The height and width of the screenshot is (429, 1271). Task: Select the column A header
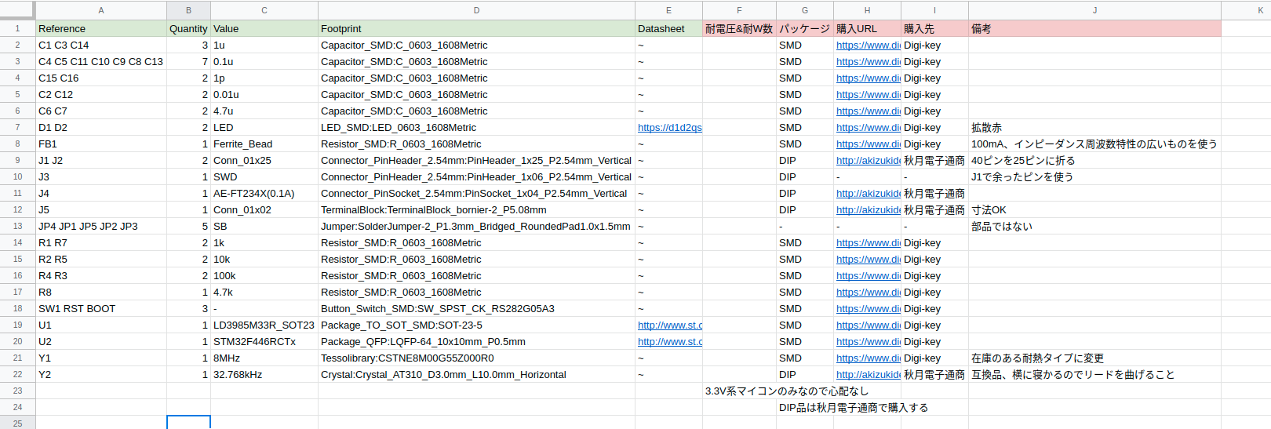[101, 10]
